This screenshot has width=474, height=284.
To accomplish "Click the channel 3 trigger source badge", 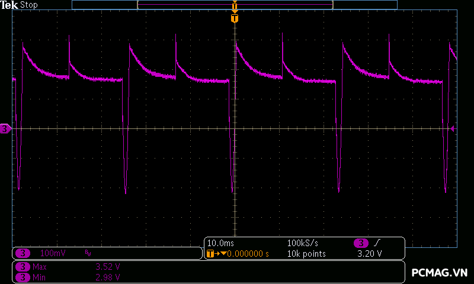I will click(x=361, y=243).
